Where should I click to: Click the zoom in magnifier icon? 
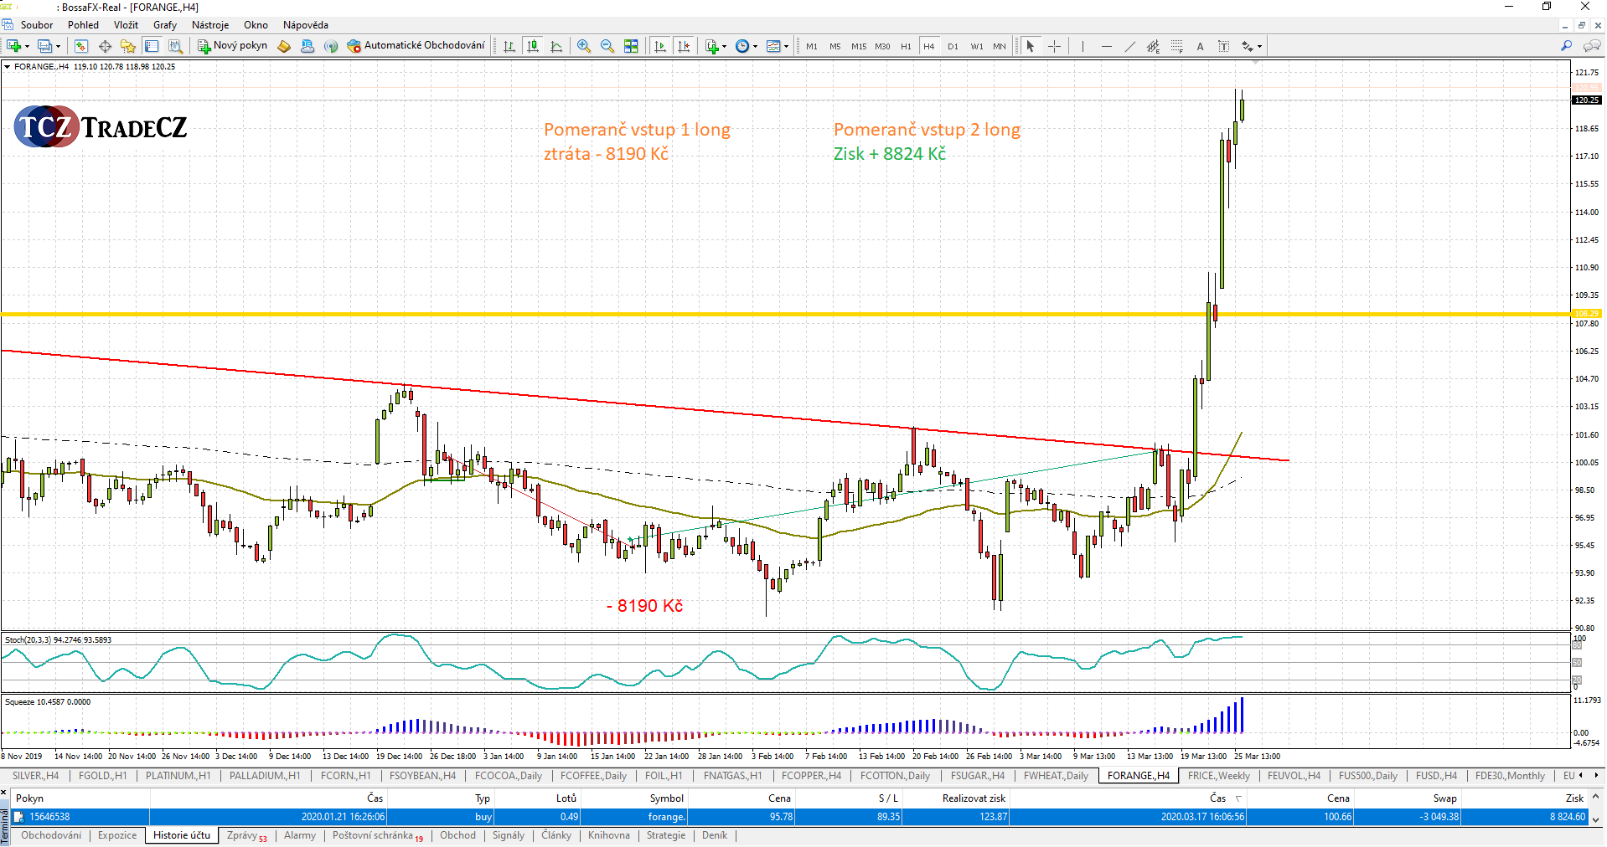coord(584,46)
